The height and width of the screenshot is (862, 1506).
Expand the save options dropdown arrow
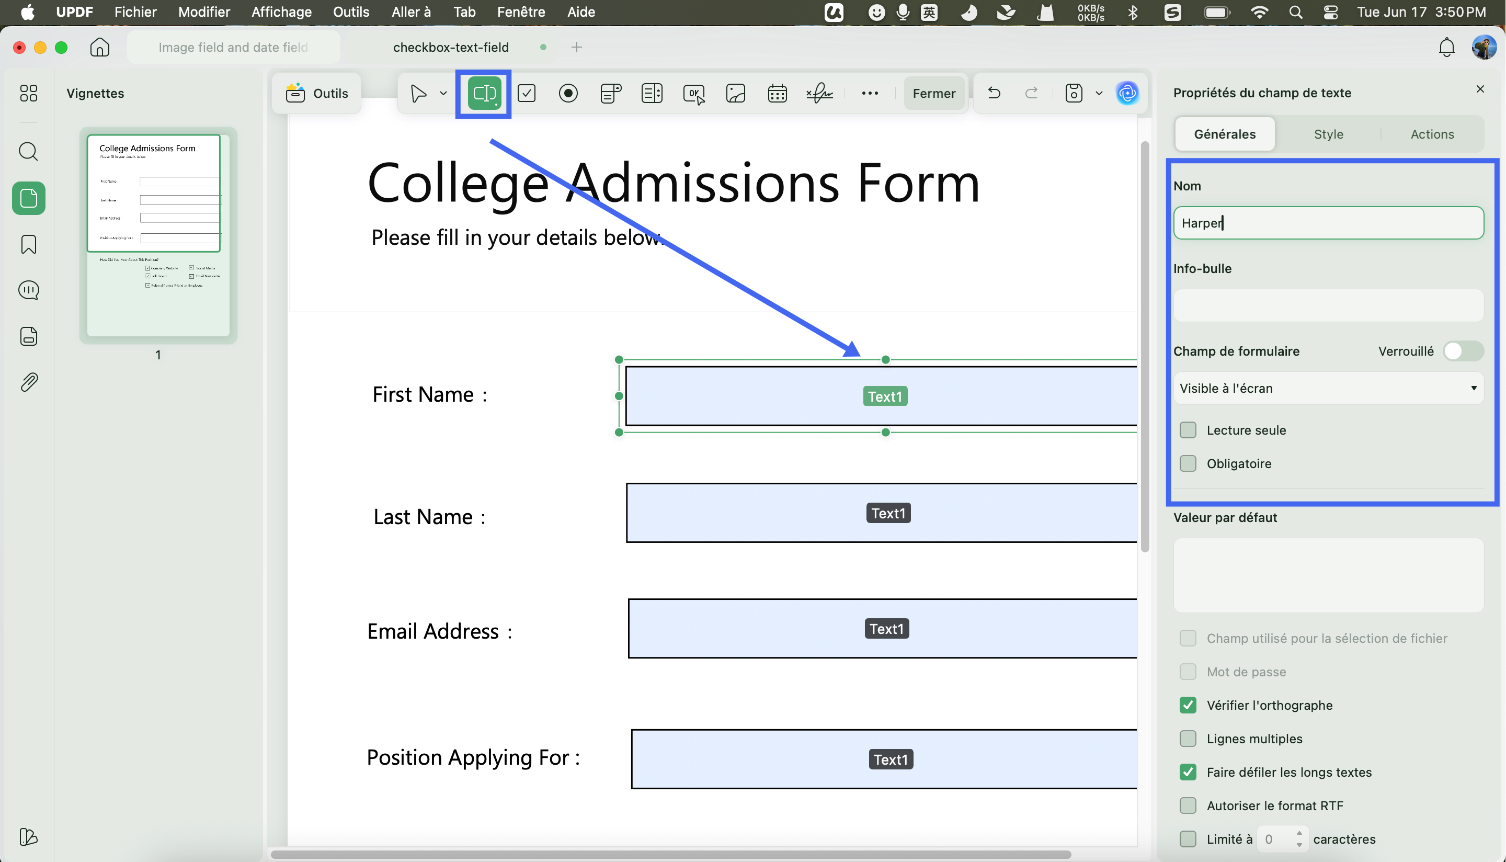(1099, 93)
